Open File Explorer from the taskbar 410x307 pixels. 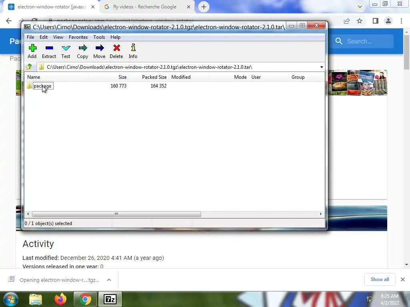point(36,299)
